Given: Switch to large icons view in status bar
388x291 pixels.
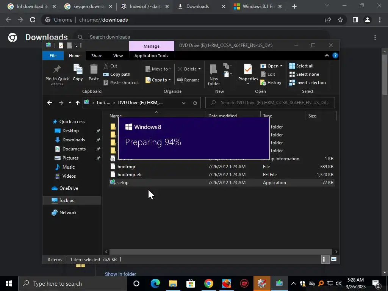Looking at the screenshot, I should 333,259.
